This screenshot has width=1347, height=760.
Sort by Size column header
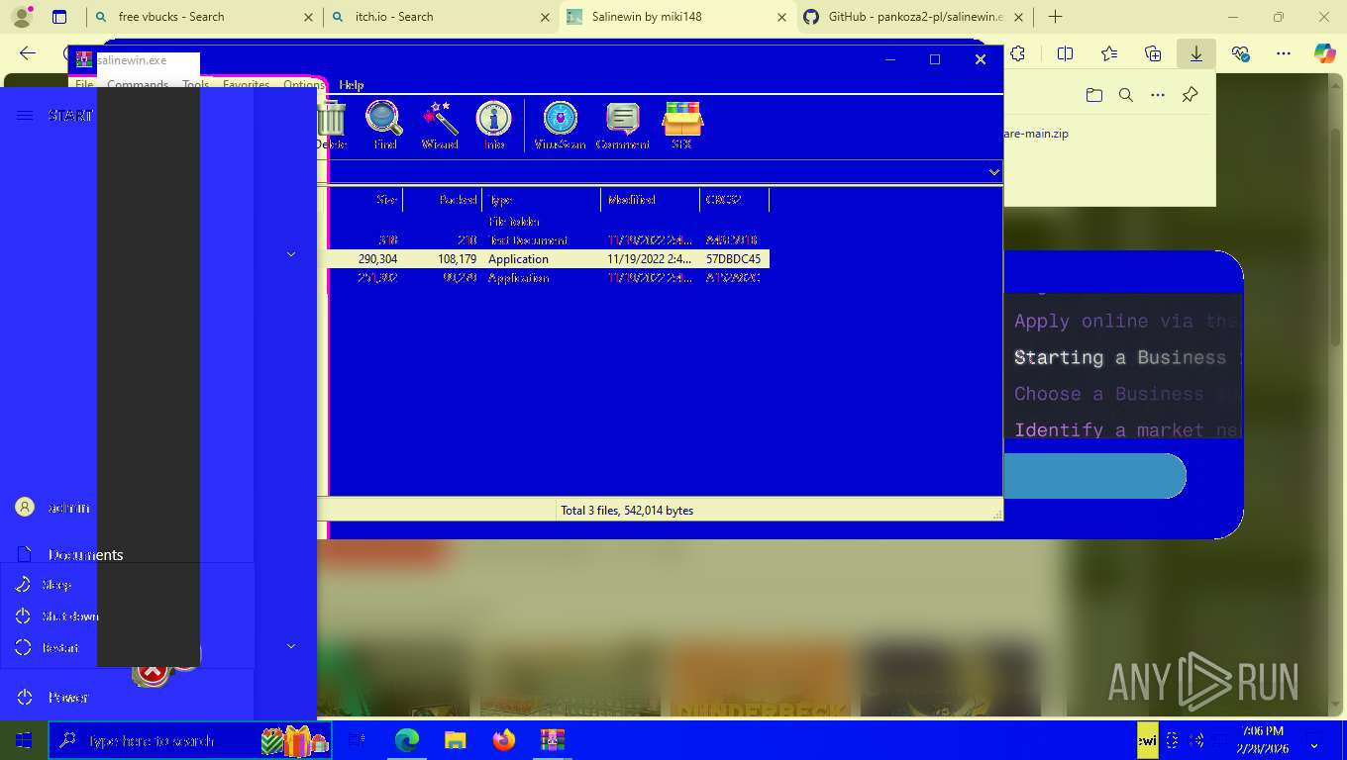point(365,200)
